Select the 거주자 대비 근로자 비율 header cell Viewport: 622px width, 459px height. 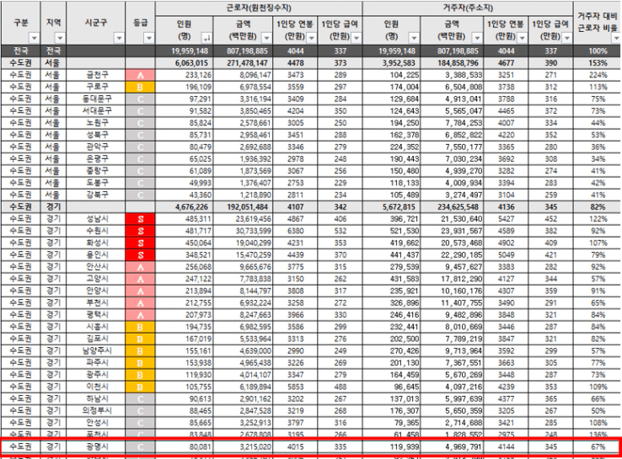pyautogui.click(x=598, y=22)
